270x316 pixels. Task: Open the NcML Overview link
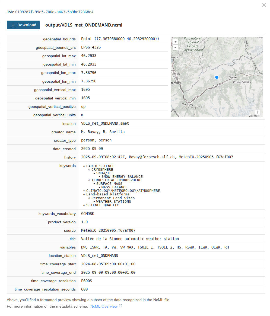click(104, 306)
